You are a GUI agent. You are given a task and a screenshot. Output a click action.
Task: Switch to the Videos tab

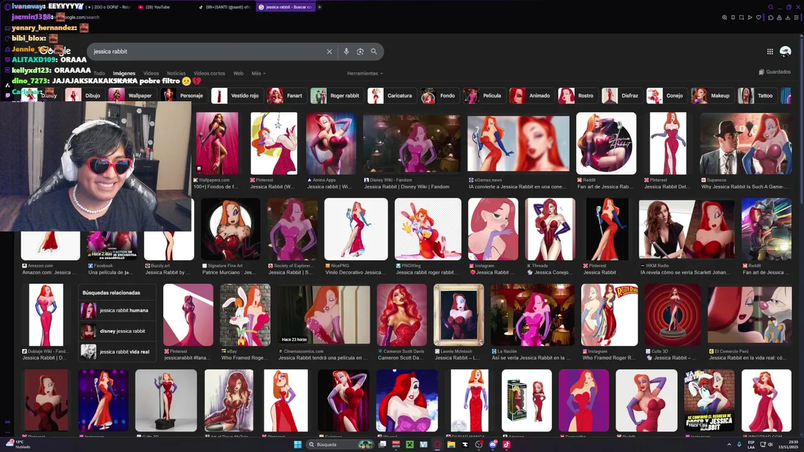coord(151,73)
